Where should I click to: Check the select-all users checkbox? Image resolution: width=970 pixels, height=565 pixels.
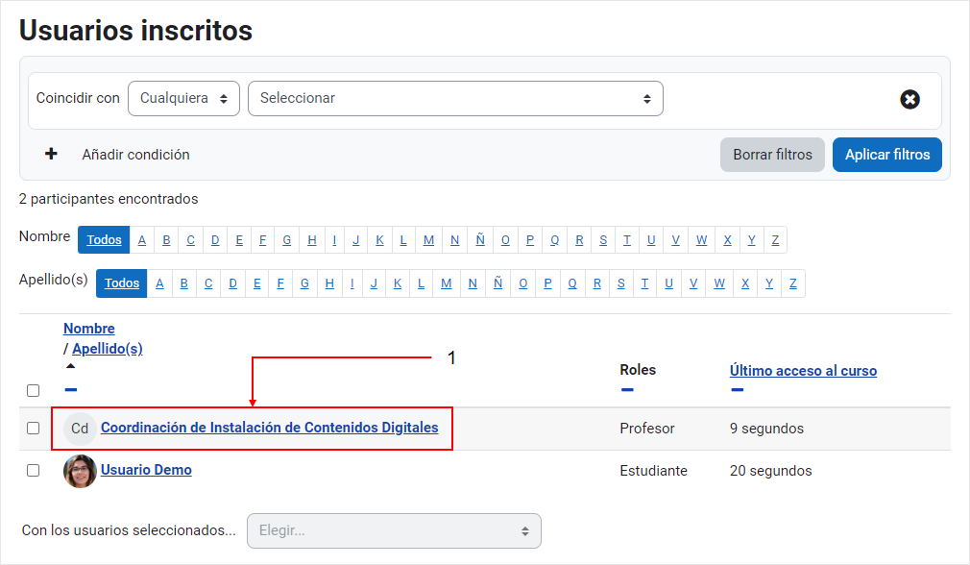(x=34, y=390)
